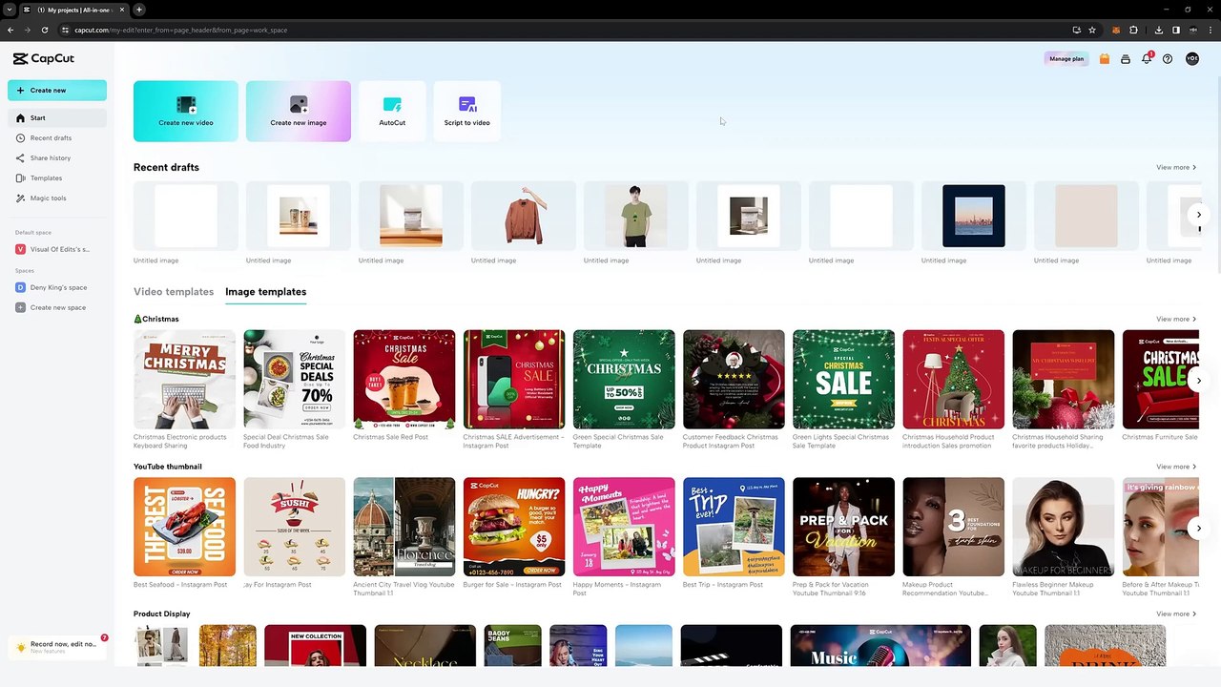
Task: Open the help question mark
Action: 1168,59
